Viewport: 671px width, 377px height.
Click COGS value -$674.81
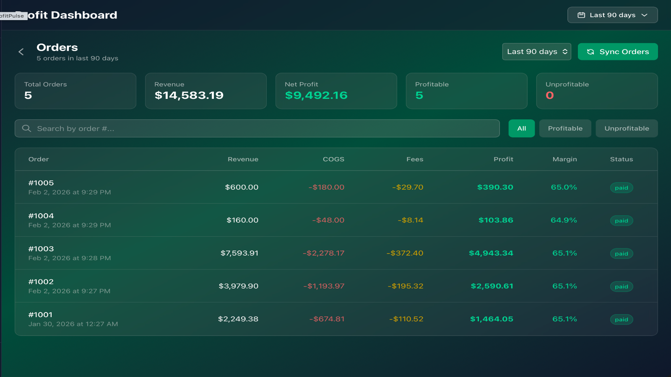[327, 319]
